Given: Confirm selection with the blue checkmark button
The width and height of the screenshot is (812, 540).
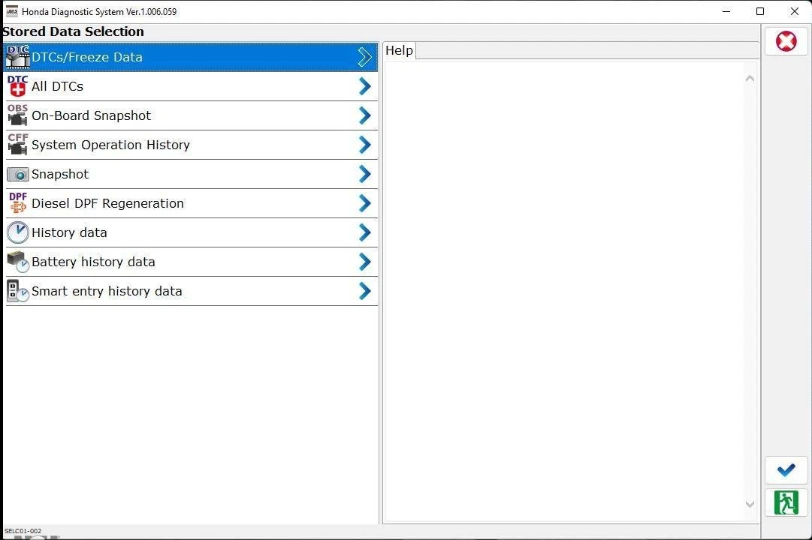Looking at the screenshot, I should (x=786, y=469).
